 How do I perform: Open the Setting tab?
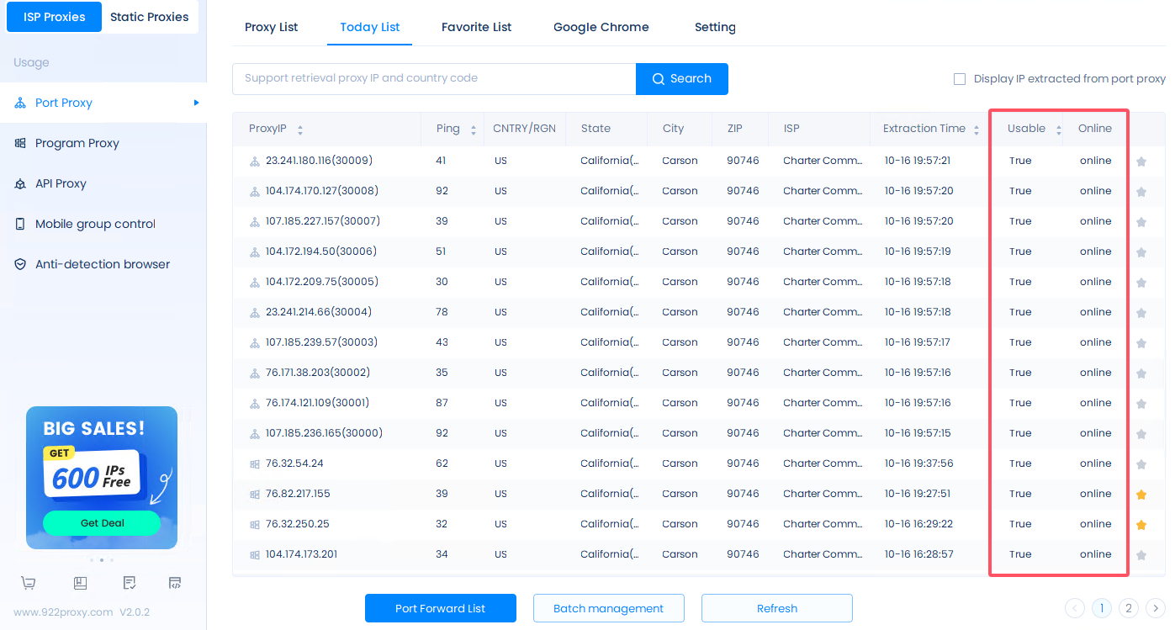[715, 27]
